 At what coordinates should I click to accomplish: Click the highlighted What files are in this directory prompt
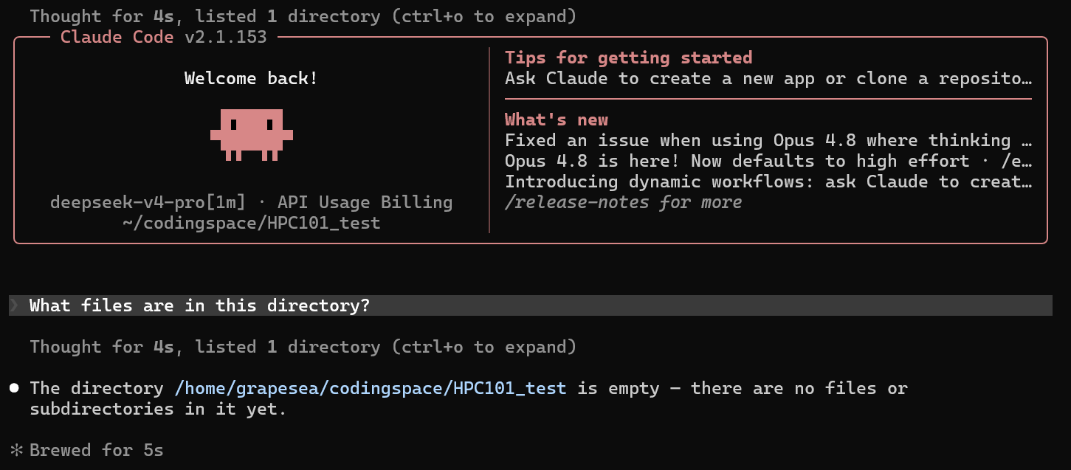point(531,305)
